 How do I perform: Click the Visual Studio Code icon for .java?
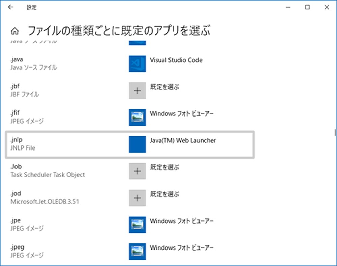[x=137, y=64]
